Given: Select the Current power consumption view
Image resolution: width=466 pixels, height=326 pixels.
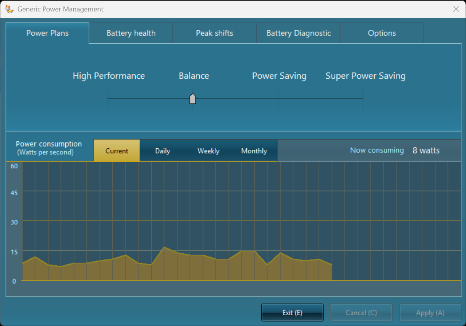Looking at the screenshot, I should click(117, 151).
